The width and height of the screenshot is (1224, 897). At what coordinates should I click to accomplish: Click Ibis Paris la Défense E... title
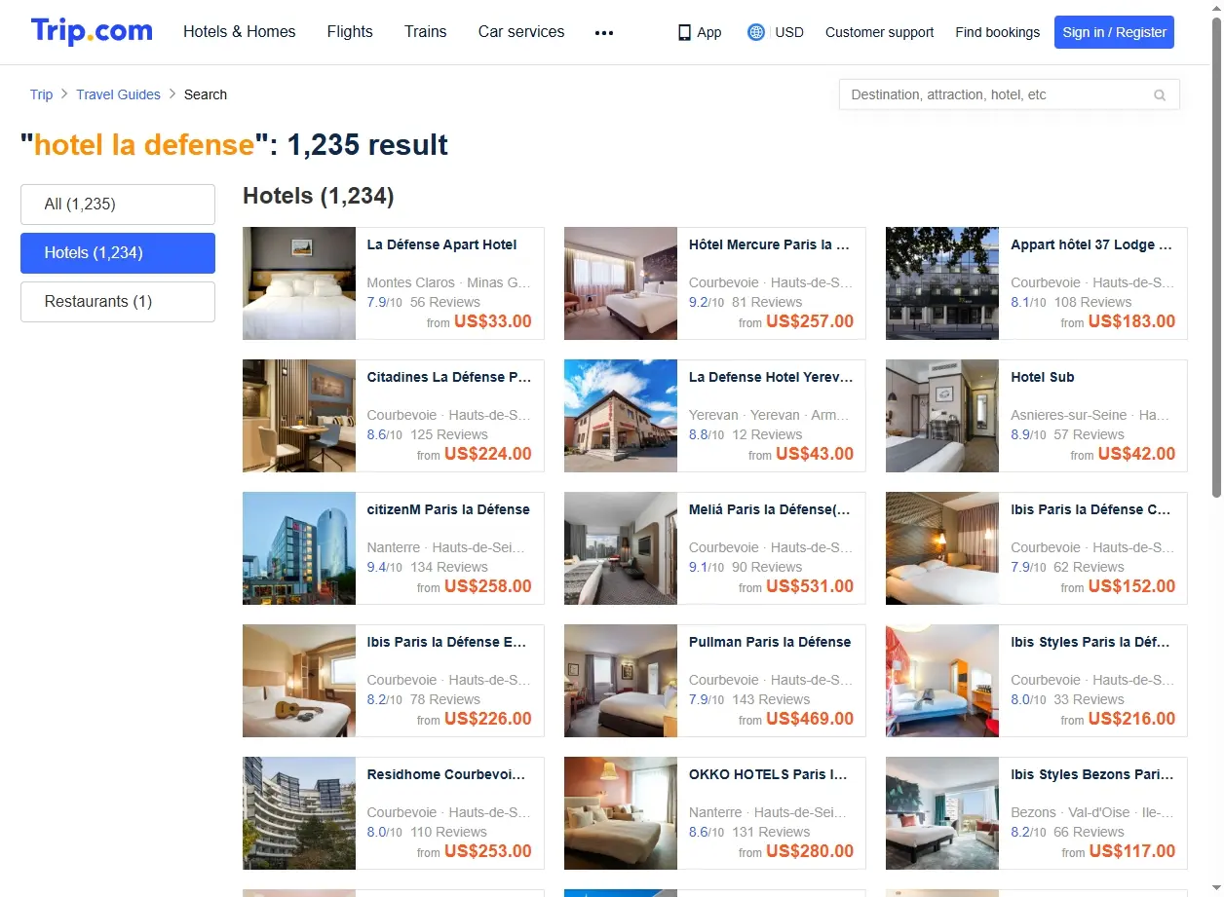(x=446, y=642)
